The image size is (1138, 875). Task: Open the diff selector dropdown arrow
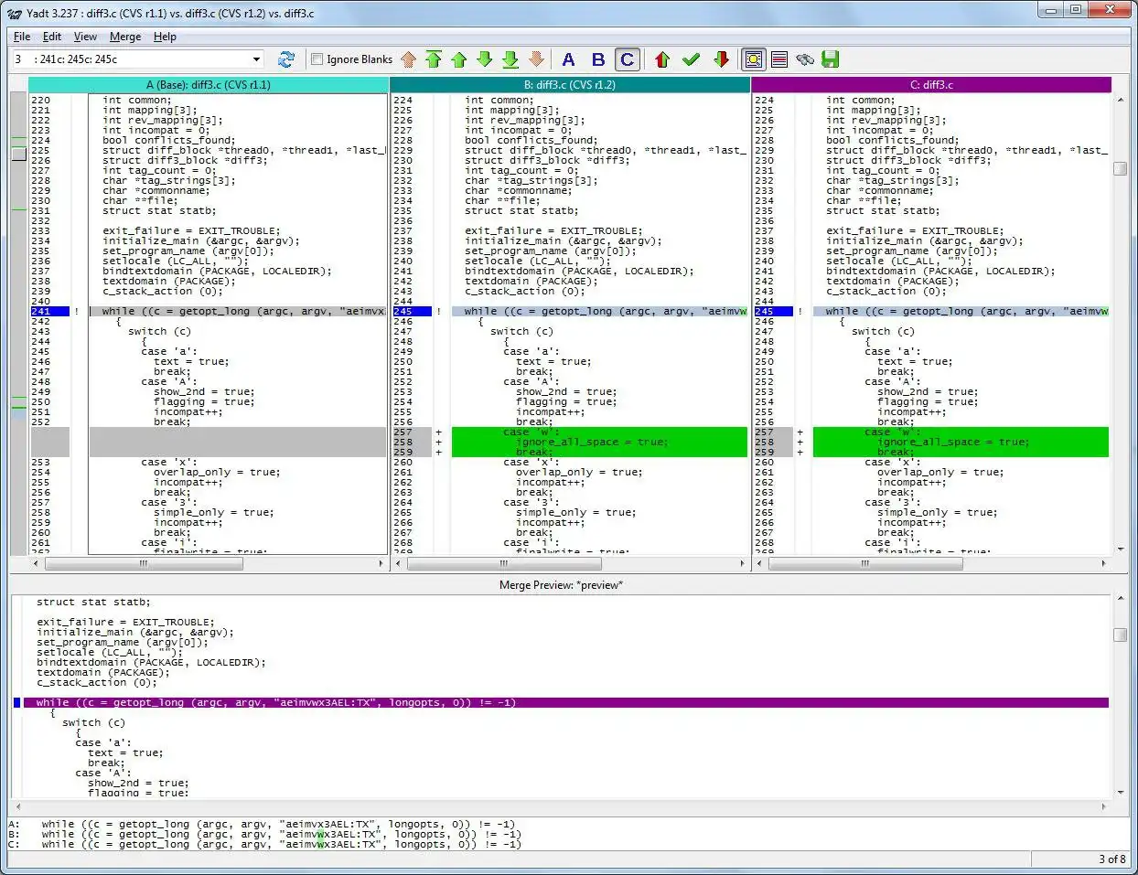(256, 59)
